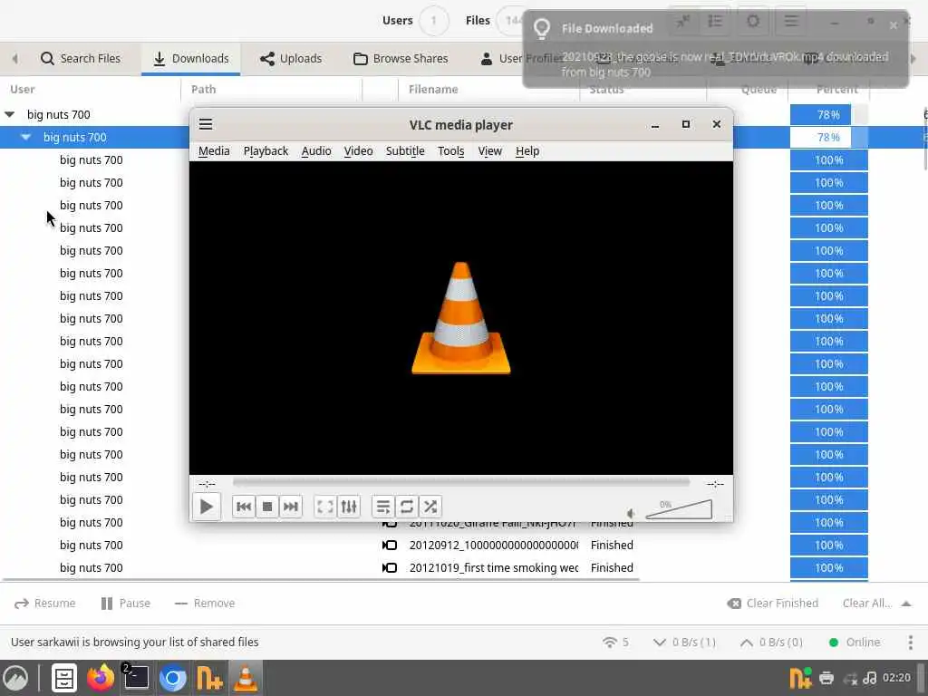Open the status bar three-dot menu
Screen dimensions: 928x696
click(x=910, y=643)
